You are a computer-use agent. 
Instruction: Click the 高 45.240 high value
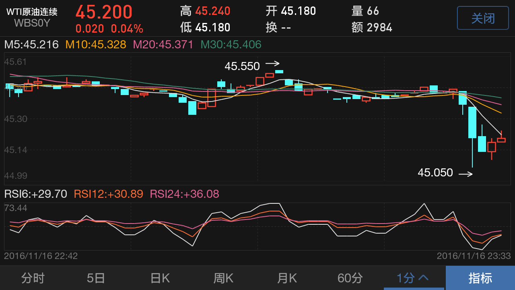click(205, 11)
